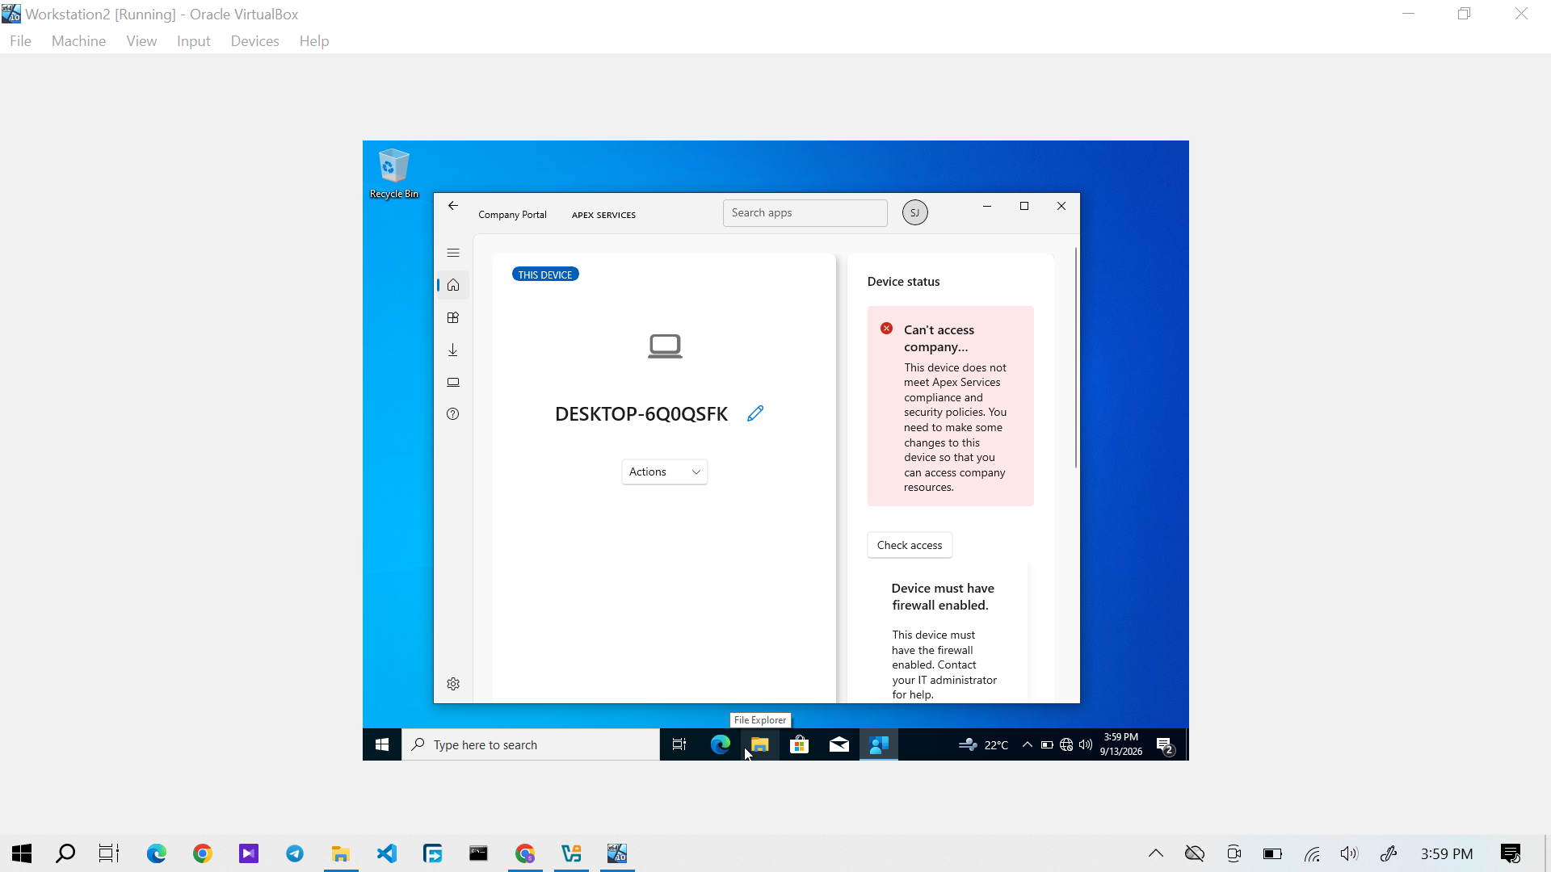Screen dimensions: 1551x872
Task: Open host Wi-Fi tray icon
Action: pyautogui.click(x=1312, y=853)
